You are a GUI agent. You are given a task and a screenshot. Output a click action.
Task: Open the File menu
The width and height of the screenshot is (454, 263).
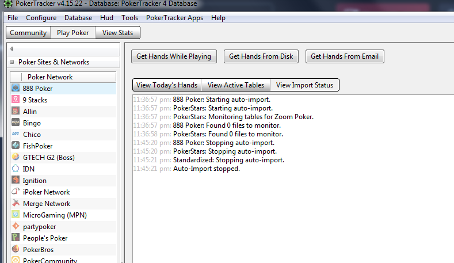pos(13,18)
